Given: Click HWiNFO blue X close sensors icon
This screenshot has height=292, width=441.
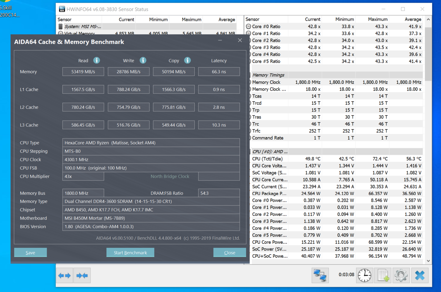Looking at the screenshot, I should pos(420,275).
